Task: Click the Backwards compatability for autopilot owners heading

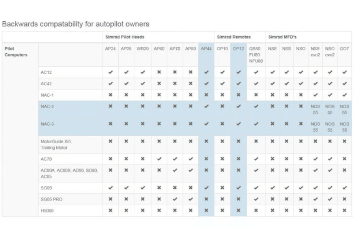Action: 75,24
